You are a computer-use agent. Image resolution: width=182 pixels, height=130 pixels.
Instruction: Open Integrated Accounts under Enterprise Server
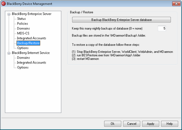pos(31,38)
